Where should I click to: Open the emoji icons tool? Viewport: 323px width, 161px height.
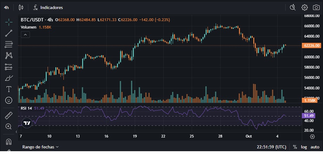click(9, 100)
